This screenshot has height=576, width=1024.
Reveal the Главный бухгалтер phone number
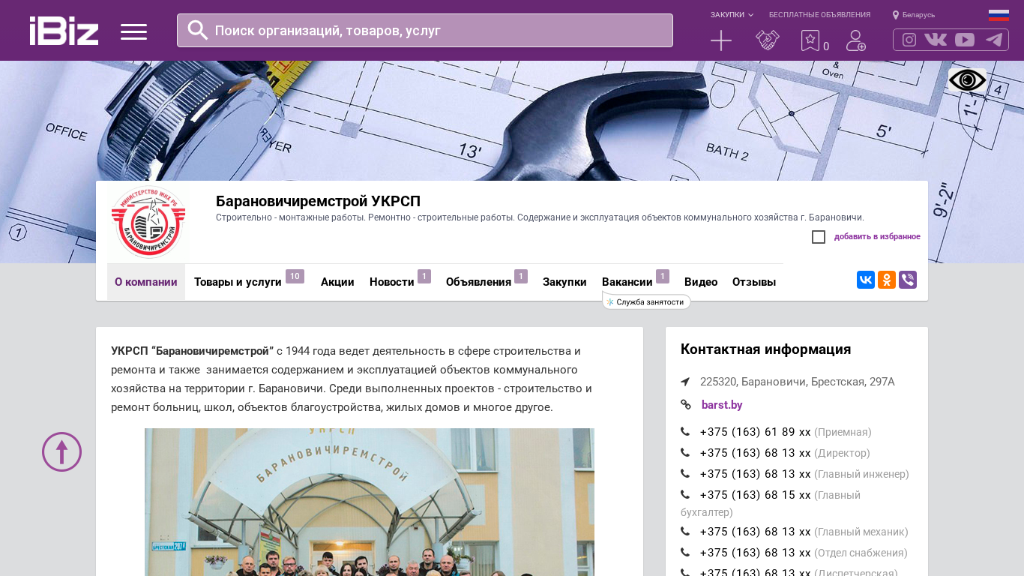pyautogui.click(x=756, y=495)
